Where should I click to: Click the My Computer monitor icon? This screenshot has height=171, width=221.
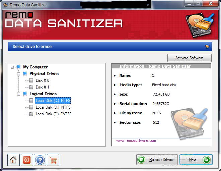point(18,67)
